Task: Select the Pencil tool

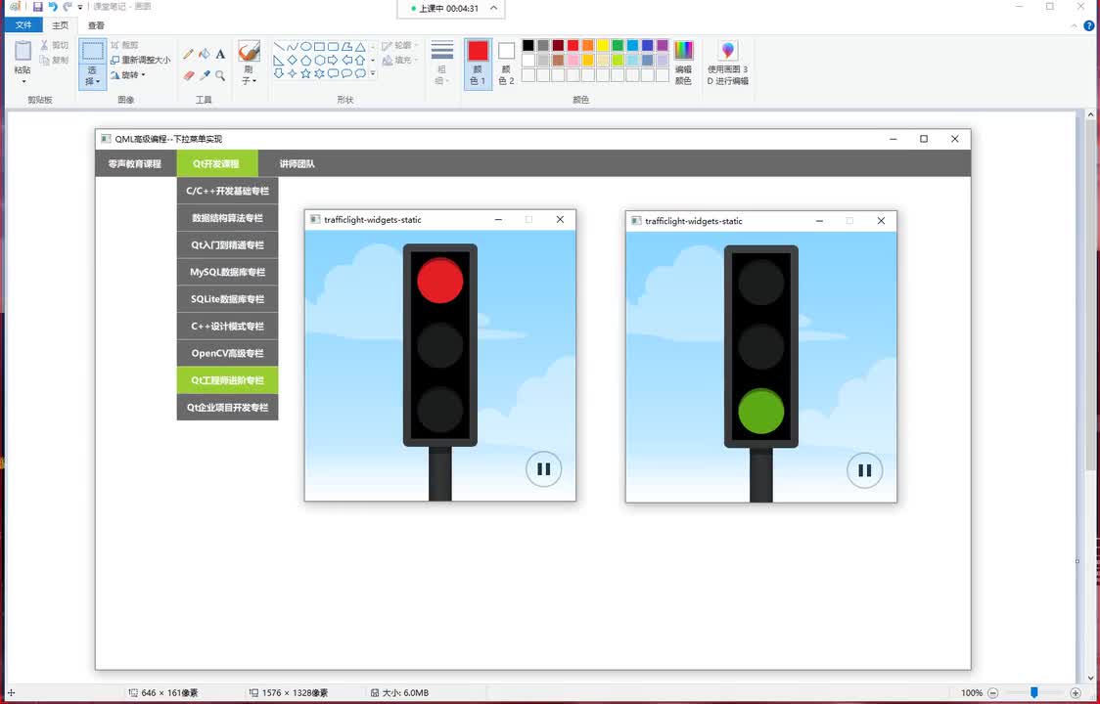Action: point(188,54)
